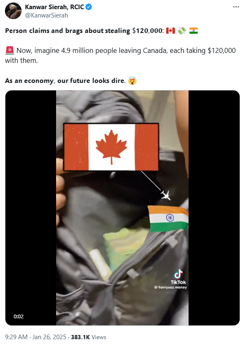Click the India flag emoji in the tweet text

point(194,30)
